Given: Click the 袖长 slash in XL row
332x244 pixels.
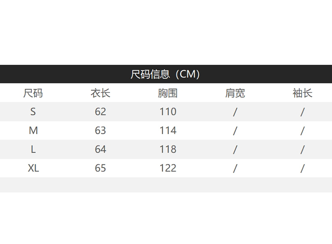Looking at the screenshot, I should [302, 168].
